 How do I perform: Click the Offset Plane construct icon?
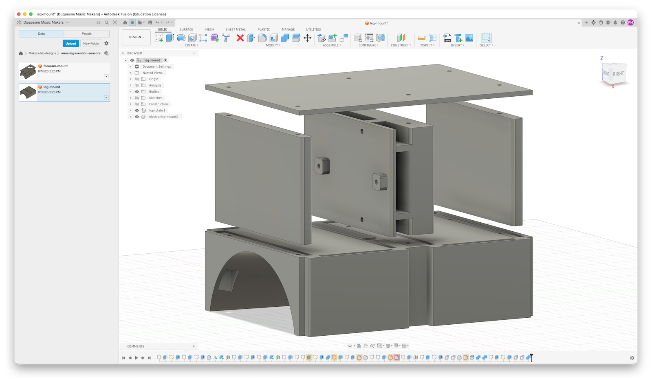pos(401,38)
